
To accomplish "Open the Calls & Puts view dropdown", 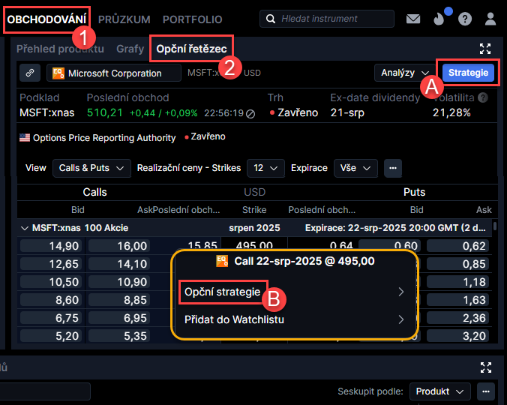I will pos(91,168).
